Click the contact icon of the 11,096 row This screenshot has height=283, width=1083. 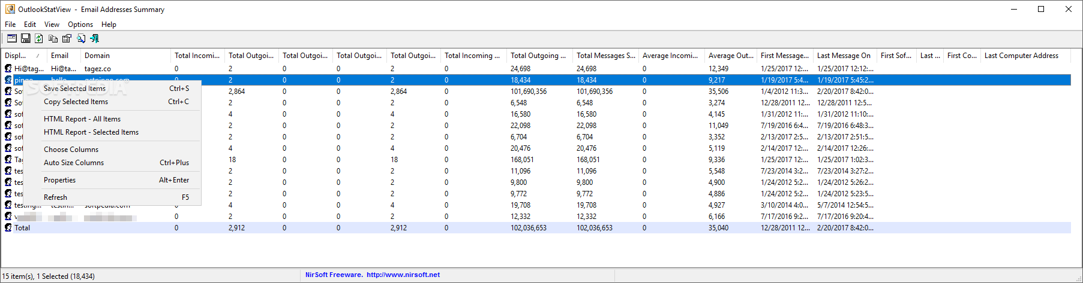click(8, 171)
